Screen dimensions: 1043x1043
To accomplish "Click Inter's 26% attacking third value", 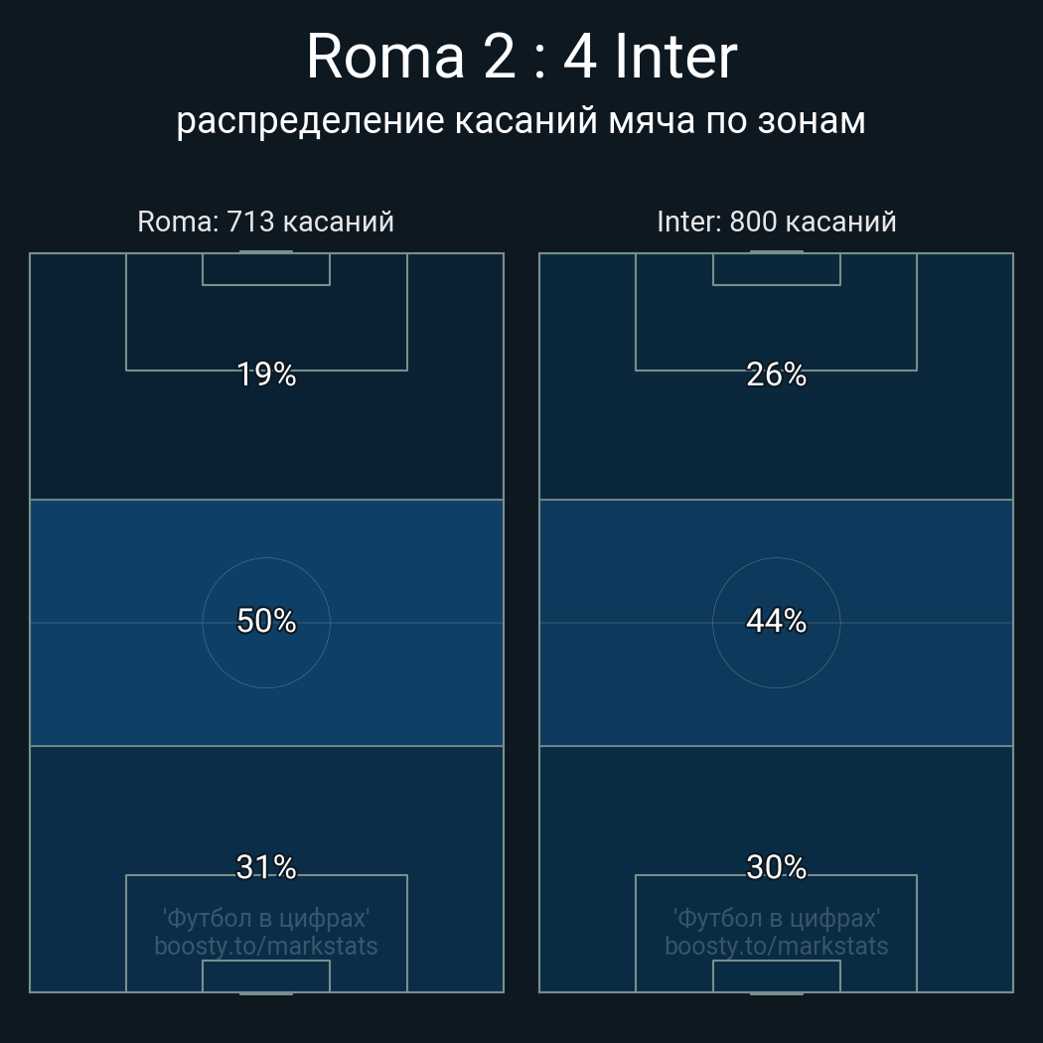I will [776, 374].
